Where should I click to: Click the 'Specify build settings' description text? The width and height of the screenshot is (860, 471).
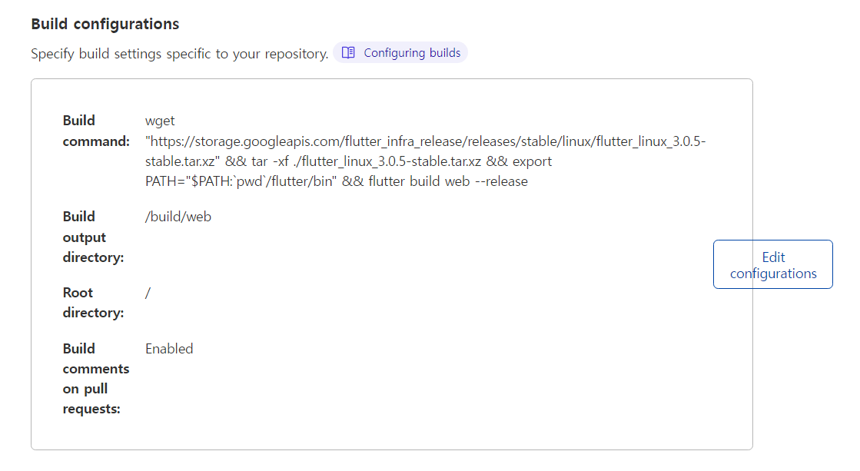coord(179,54)
